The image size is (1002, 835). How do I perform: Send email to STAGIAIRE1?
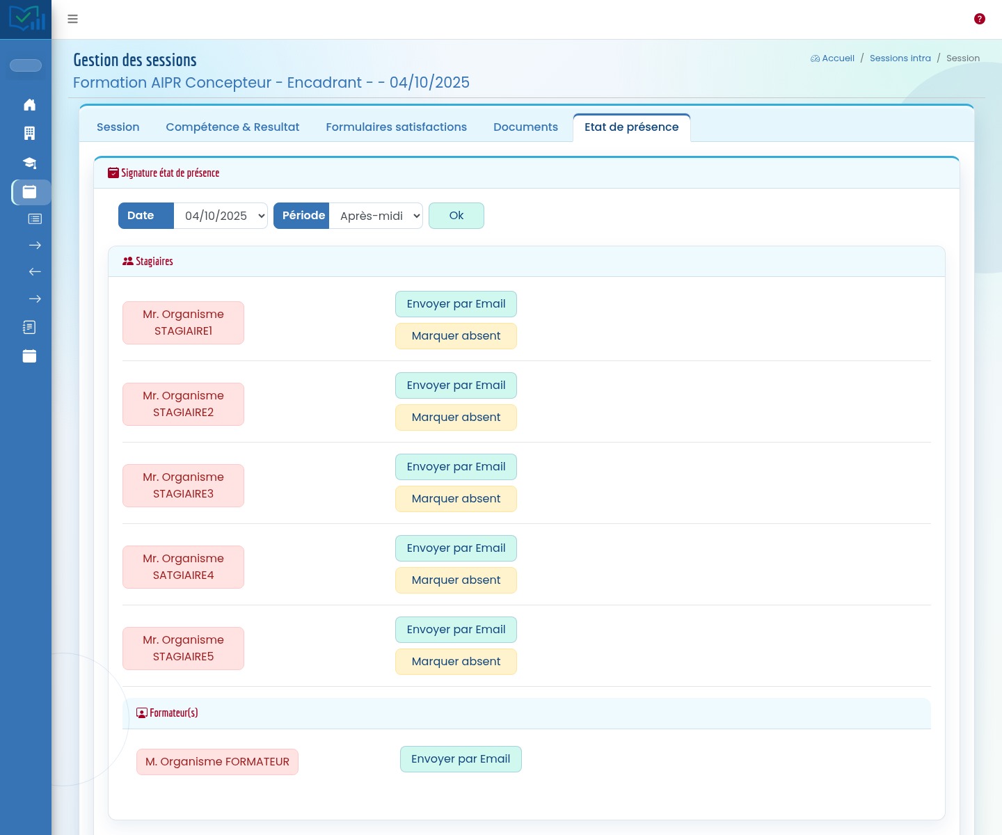tap(456, 304)
